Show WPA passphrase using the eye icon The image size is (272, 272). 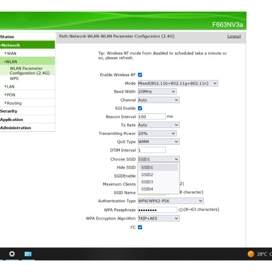coord(181,210)
